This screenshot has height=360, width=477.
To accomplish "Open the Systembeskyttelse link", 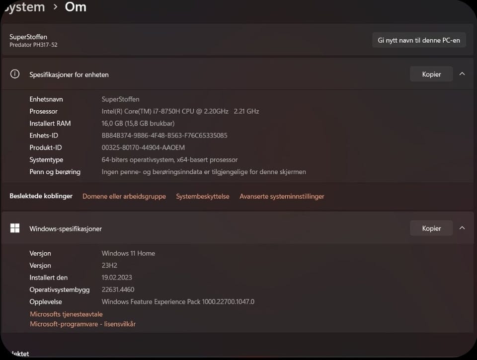I will pyautogui.click(x=203, y=197).
